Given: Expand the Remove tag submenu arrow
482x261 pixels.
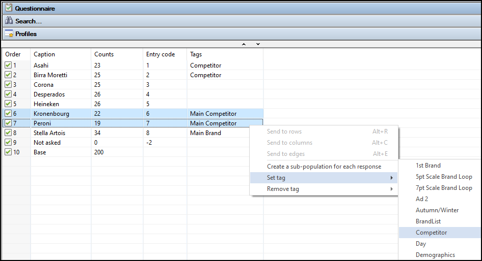Looking at the screenshot, I should coord(391,189).
